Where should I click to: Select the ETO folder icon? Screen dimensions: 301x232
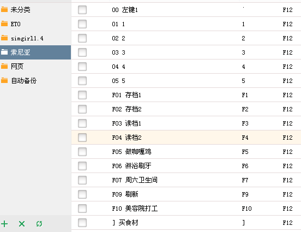point(4,23)
